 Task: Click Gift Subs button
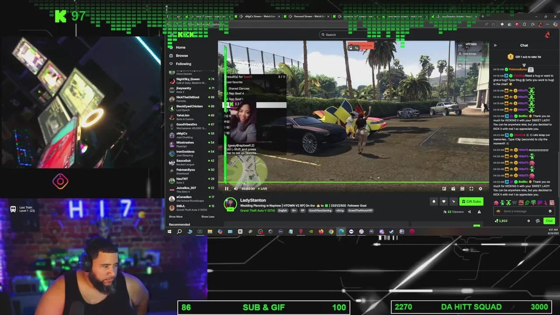[471, 202]
